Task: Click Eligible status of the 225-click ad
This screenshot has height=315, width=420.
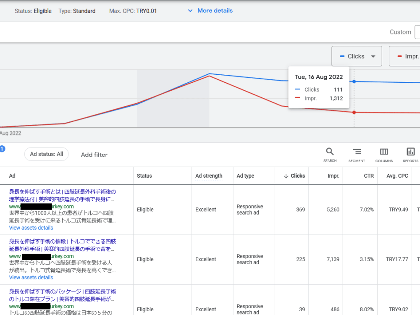Action: [x=145, y=259]
